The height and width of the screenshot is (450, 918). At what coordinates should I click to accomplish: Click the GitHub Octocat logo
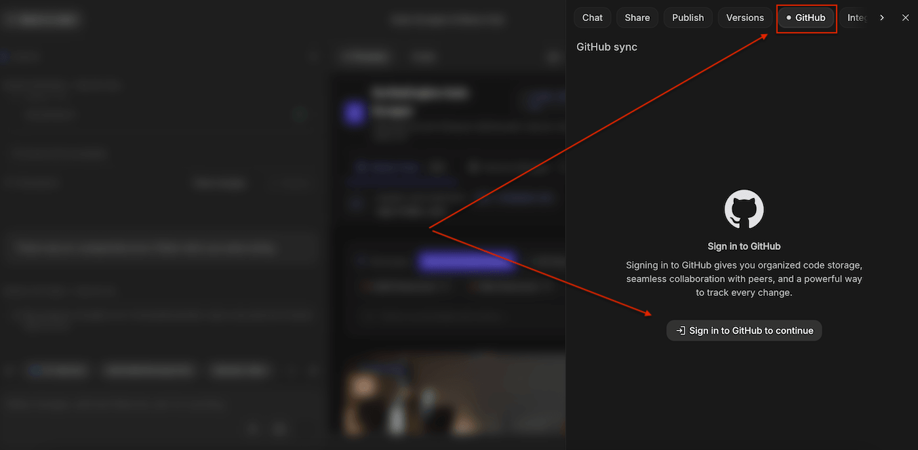(x=744, y=209)
